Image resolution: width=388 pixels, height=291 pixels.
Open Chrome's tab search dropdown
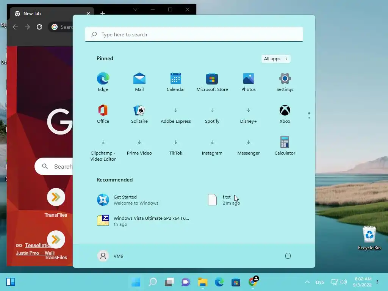(135, 9)
